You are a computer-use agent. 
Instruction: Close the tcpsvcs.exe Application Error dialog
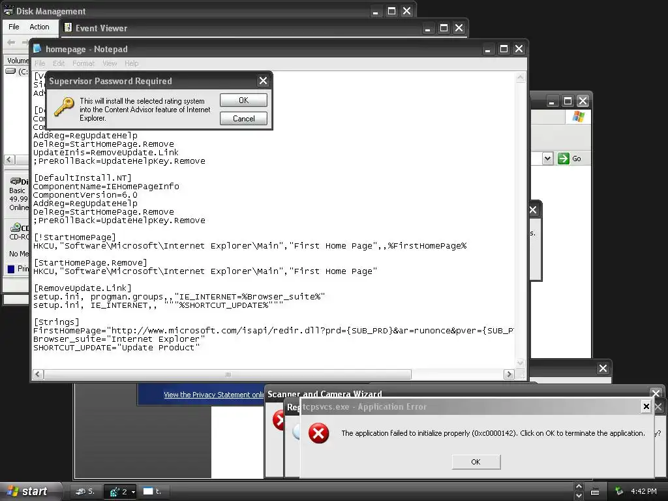[646, 406]
